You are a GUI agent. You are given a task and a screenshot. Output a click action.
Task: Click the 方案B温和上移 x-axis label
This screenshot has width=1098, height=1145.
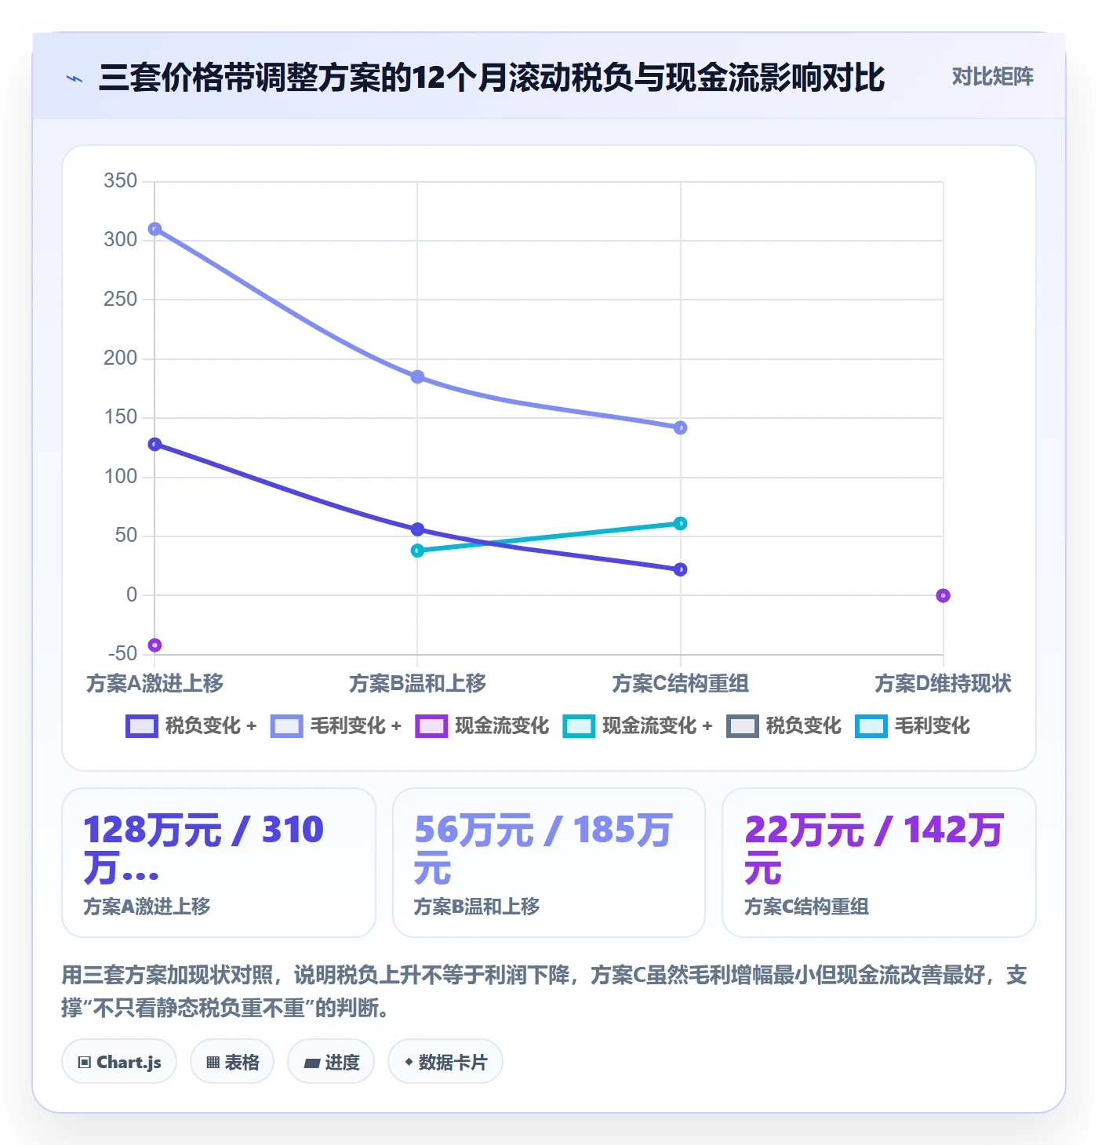coord(417,684)
